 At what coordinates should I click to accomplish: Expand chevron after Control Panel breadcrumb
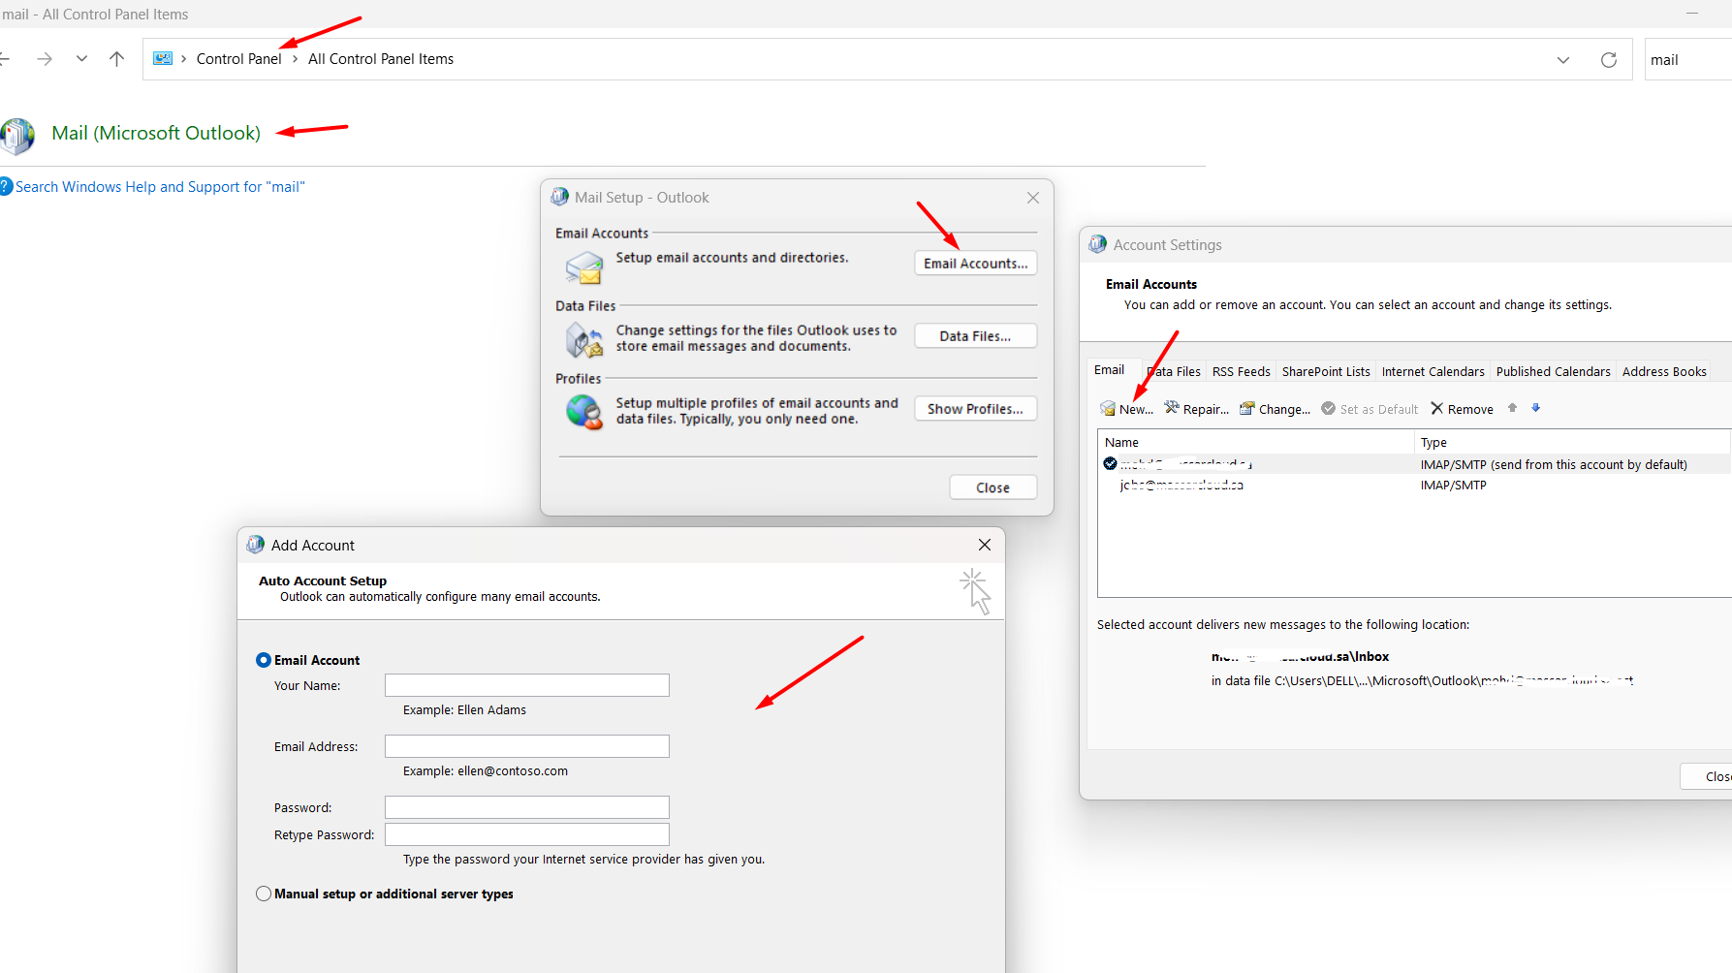pos(295,59)
